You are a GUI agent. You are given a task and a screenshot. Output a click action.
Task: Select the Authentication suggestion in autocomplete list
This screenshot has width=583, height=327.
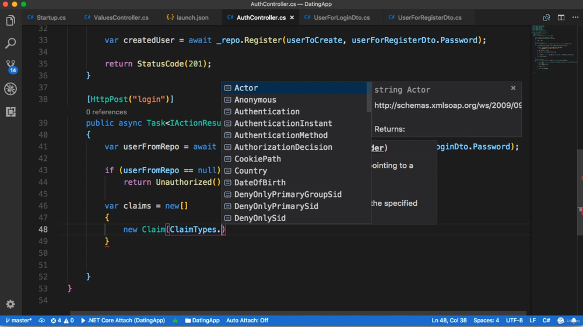(x=266, y=111)
